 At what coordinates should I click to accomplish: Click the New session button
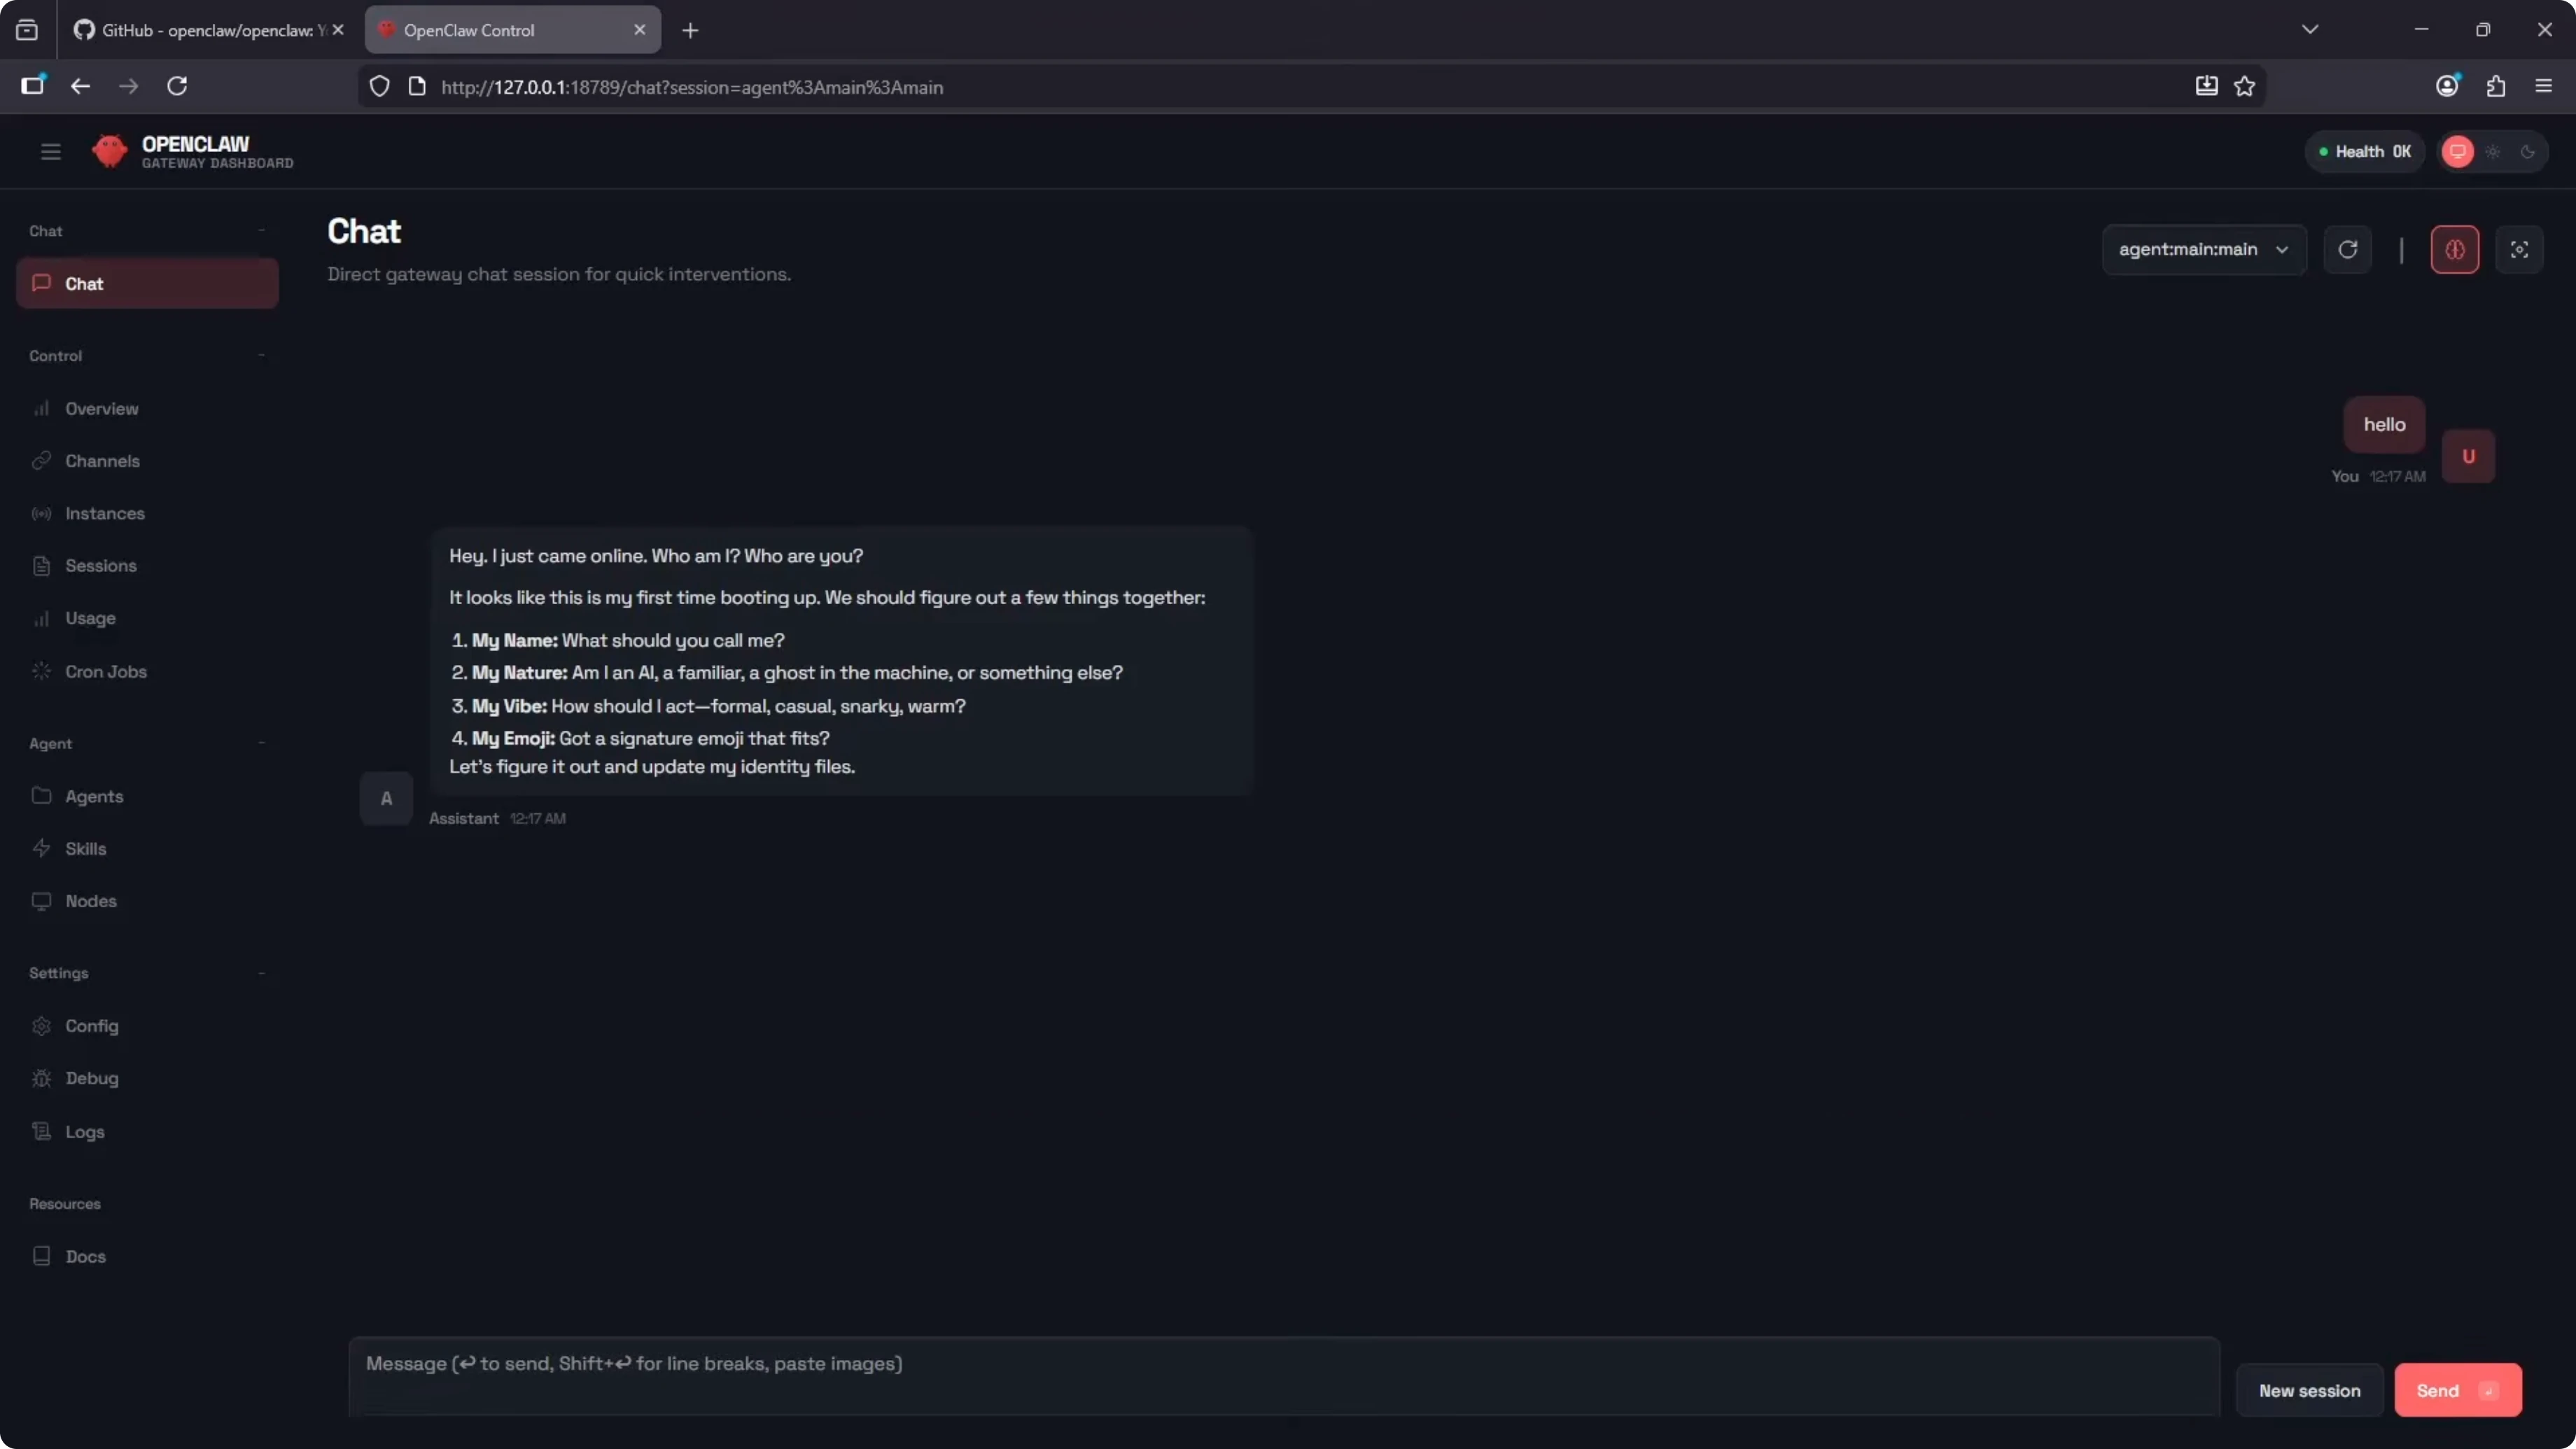click(x=2308, y=1390)
